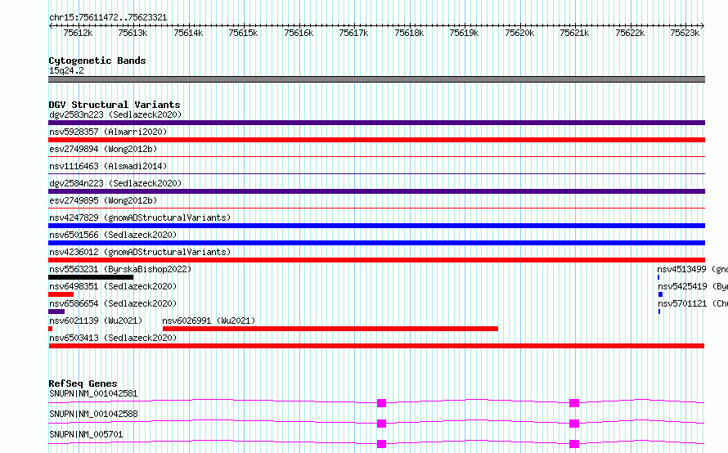Viewport: 728px width, 453px height.
Task: Click the 75617k ruler position
Action: tap(354, 33)
